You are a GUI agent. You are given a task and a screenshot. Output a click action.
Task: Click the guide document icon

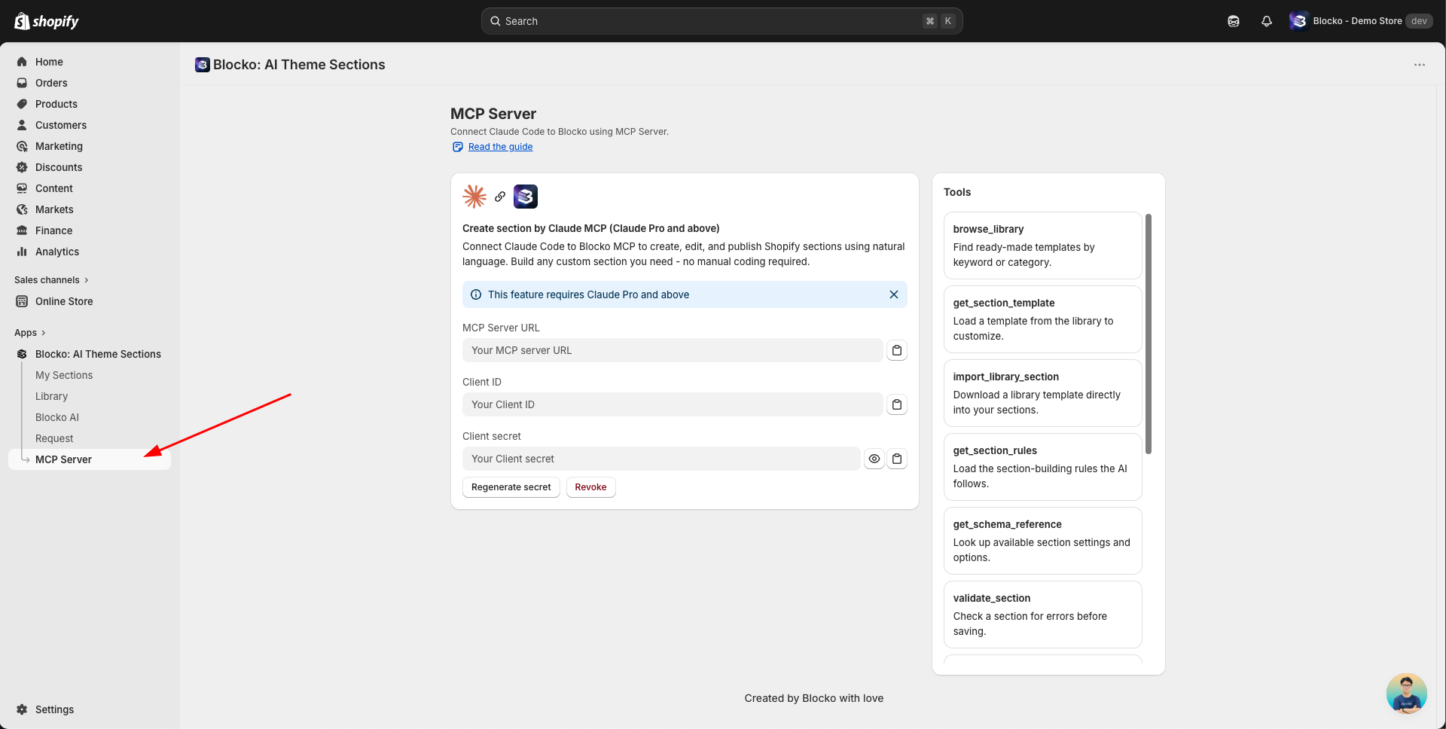click(x=457, y=147)
